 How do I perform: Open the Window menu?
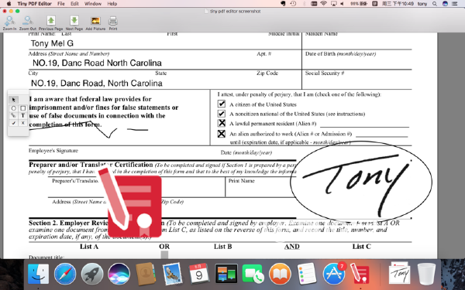93,4
